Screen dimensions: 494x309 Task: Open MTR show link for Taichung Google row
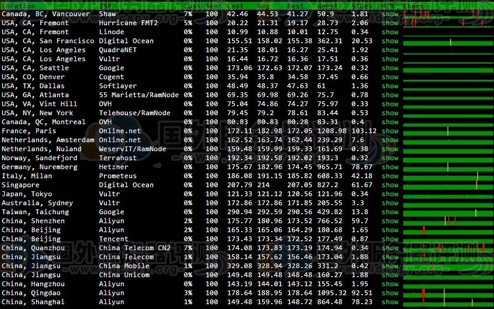(389, 212)
